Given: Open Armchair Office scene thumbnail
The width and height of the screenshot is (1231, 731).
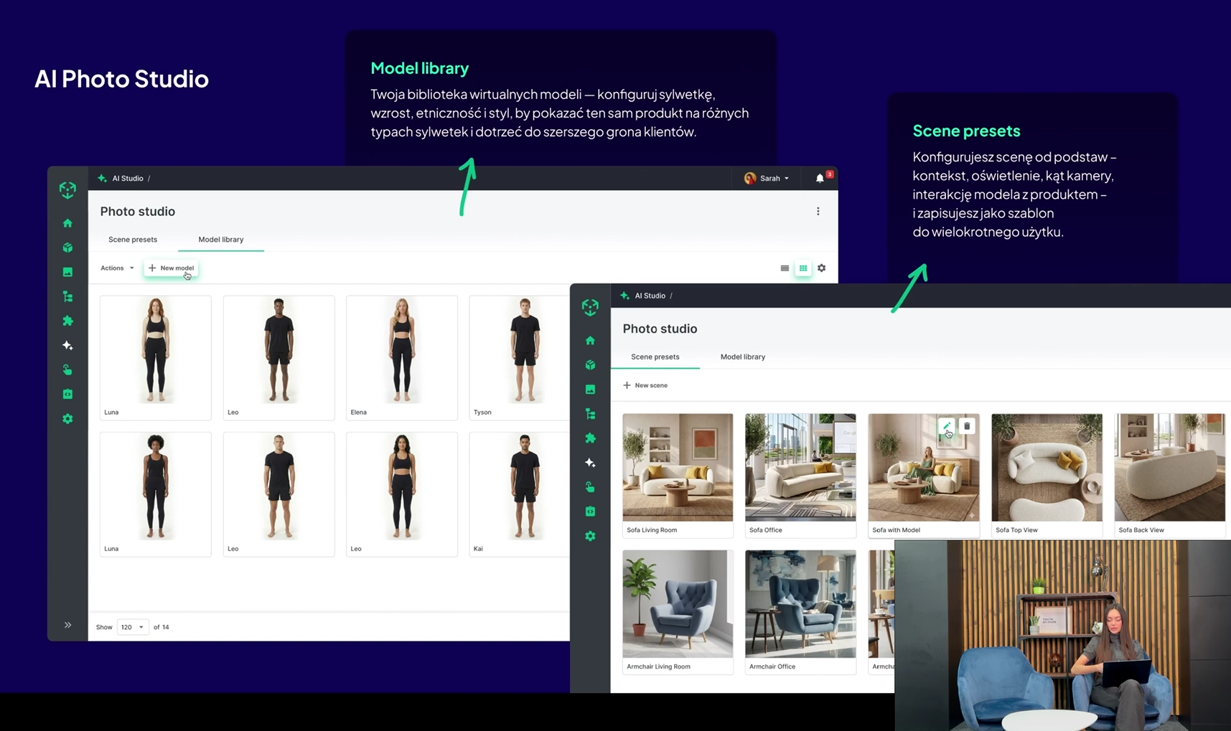Looking at the screenshot, I should [x=800, y=604].
